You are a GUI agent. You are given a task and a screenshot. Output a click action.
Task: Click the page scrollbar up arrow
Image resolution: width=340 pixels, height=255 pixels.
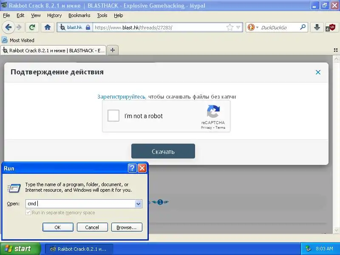click(336, 59)
